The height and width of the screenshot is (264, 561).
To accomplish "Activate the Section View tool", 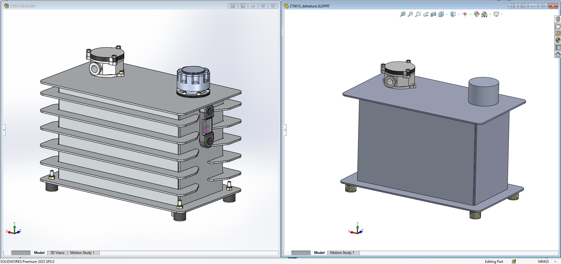I will tap(433, 14).
